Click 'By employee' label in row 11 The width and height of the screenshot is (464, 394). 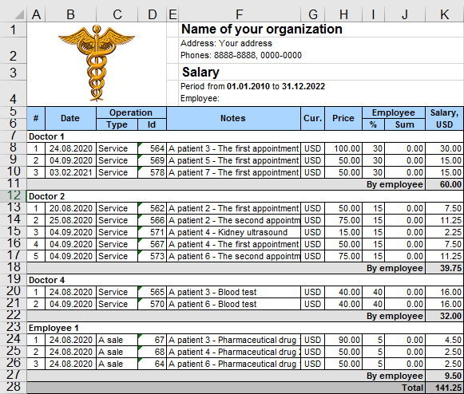pyautogui.click(x=395, y=184)
